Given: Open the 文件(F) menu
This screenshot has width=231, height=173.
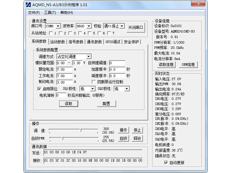Looking at the screenshot, I should [x=34, y=13].
